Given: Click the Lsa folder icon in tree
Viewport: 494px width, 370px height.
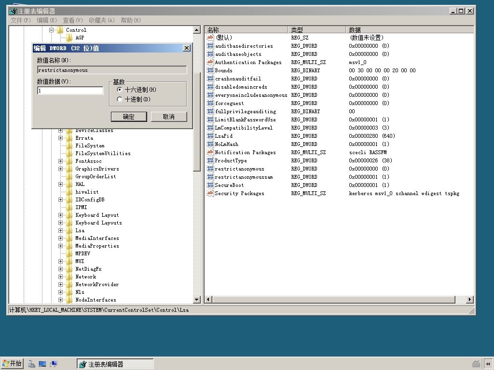Looking at the screenshot, I should click(x=69, y=230).
